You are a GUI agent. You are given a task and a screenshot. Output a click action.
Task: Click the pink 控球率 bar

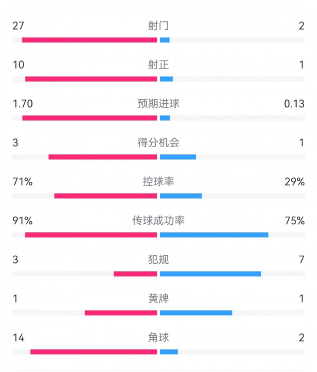coord(106,196)
